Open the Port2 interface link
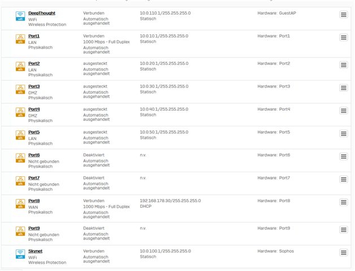The height and width of the screenshot is (271, 355). click(34, 64)
